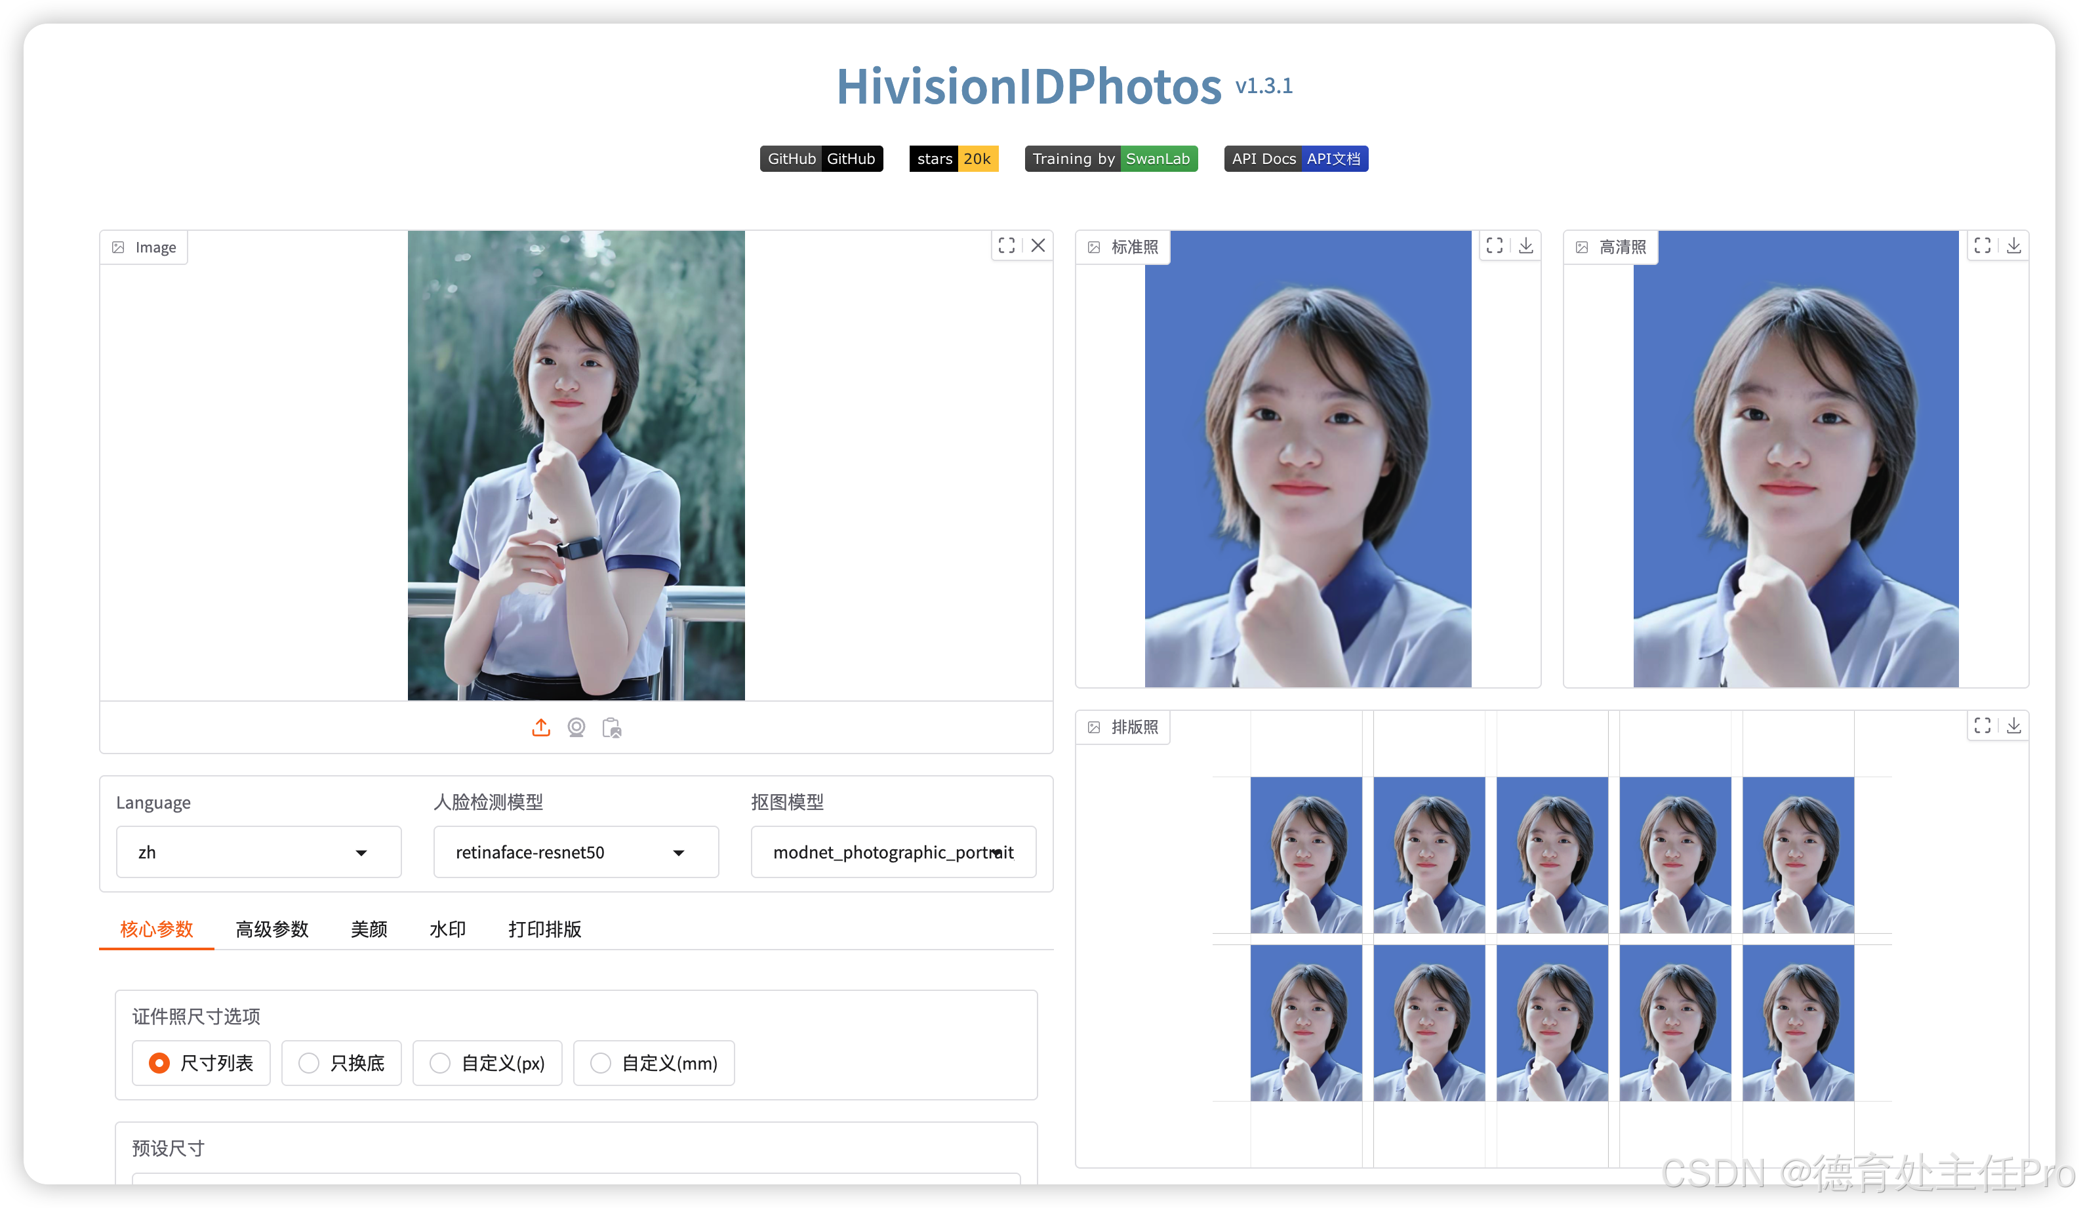Select the 只换底 radio option
2079x1208 pixels.
click(342, 1063)
